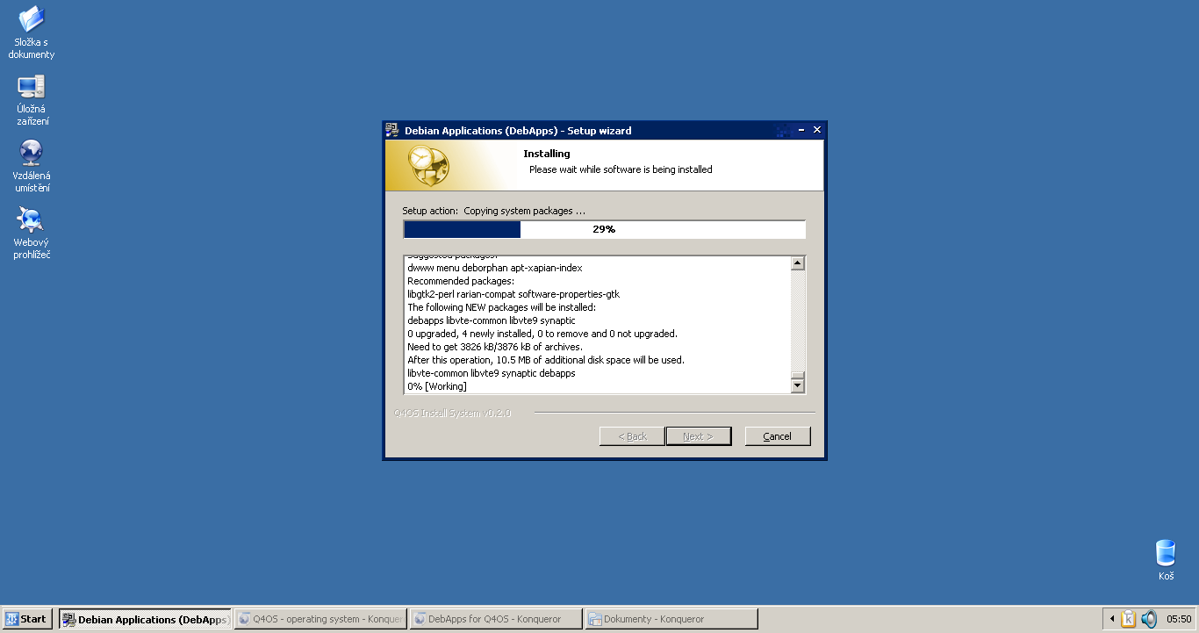Viewport: 1199px width, 633px height.
Task: Click the setup wizard title bar icon
Action: tap(392, 130)
